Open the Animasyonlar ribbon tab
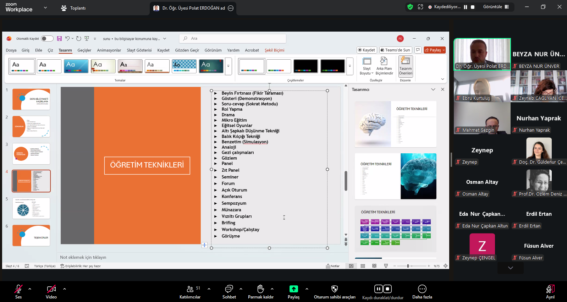 click(109, 50)
